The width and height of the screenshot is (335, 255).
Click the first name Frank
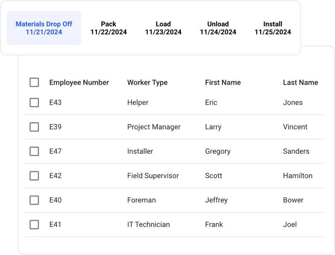(214, 225)
